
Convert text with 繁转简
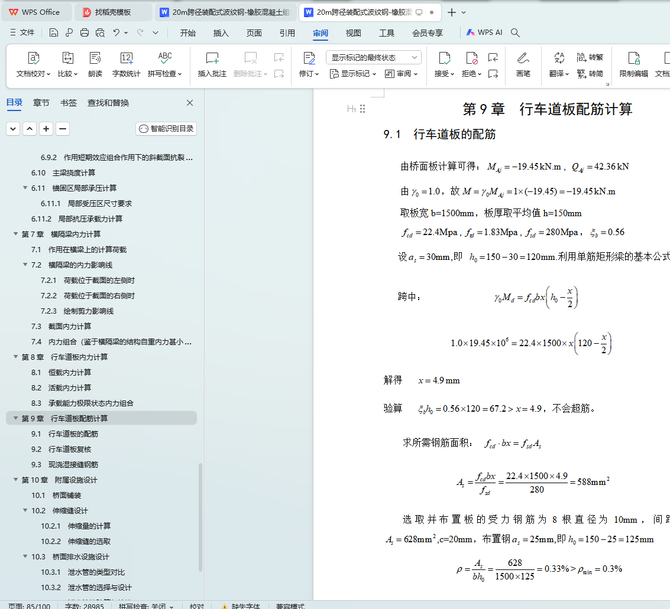590,74
